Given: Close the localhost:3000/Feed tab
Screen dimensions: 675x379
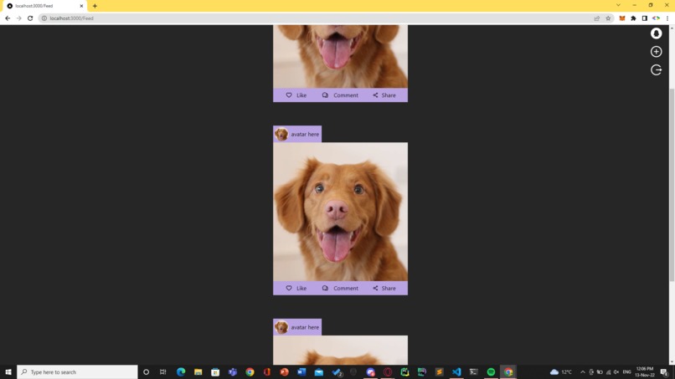Looking at the screenshot, I should click(x=81, y=6).
